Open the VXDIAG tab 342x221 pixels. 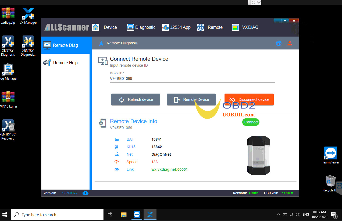click(x=245, y=27)
